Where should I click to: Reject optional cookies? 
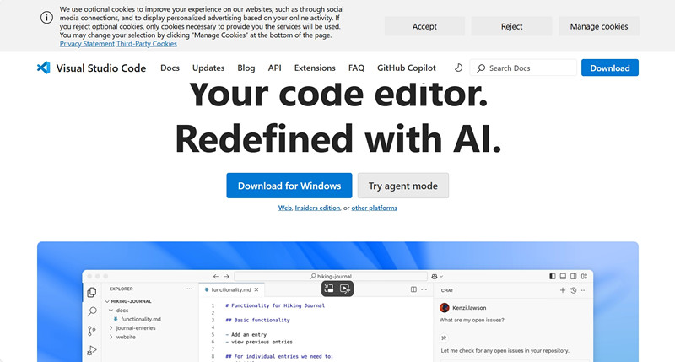click(511, 26)
